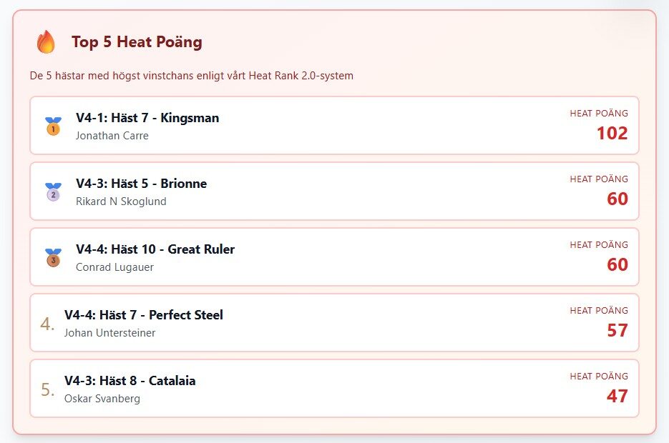Click driver name Johan Untersteiner
This screenshot has width=669, height=443.
click(109, 333)
